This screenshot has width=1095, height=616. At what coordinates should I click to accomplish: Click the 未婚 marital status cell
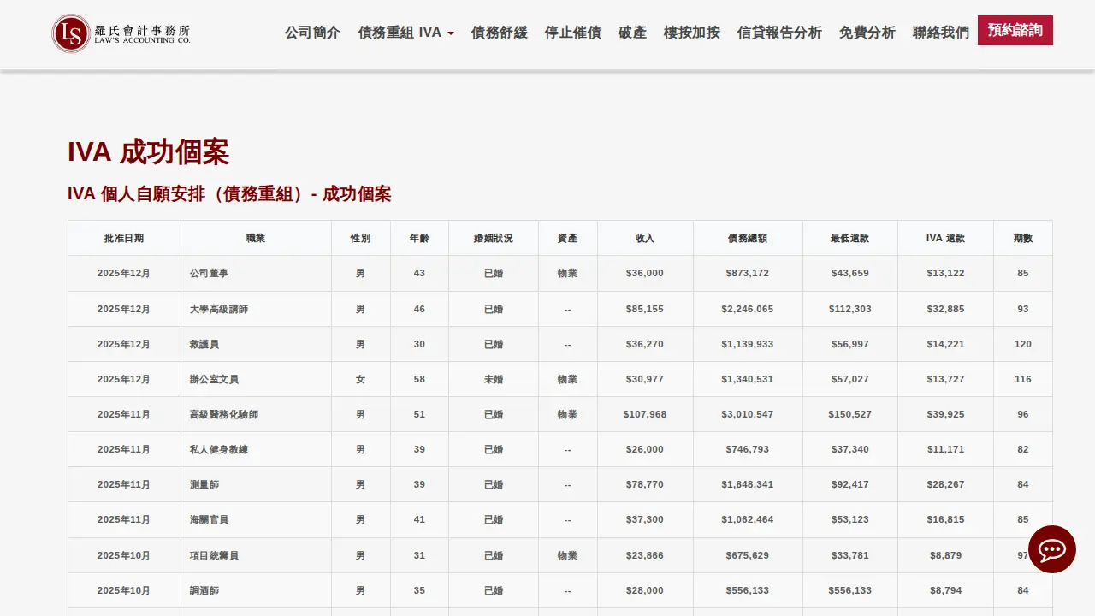pos(494,379)
